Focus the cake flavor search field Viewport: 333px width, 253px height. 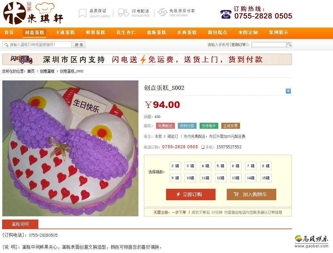37,45
